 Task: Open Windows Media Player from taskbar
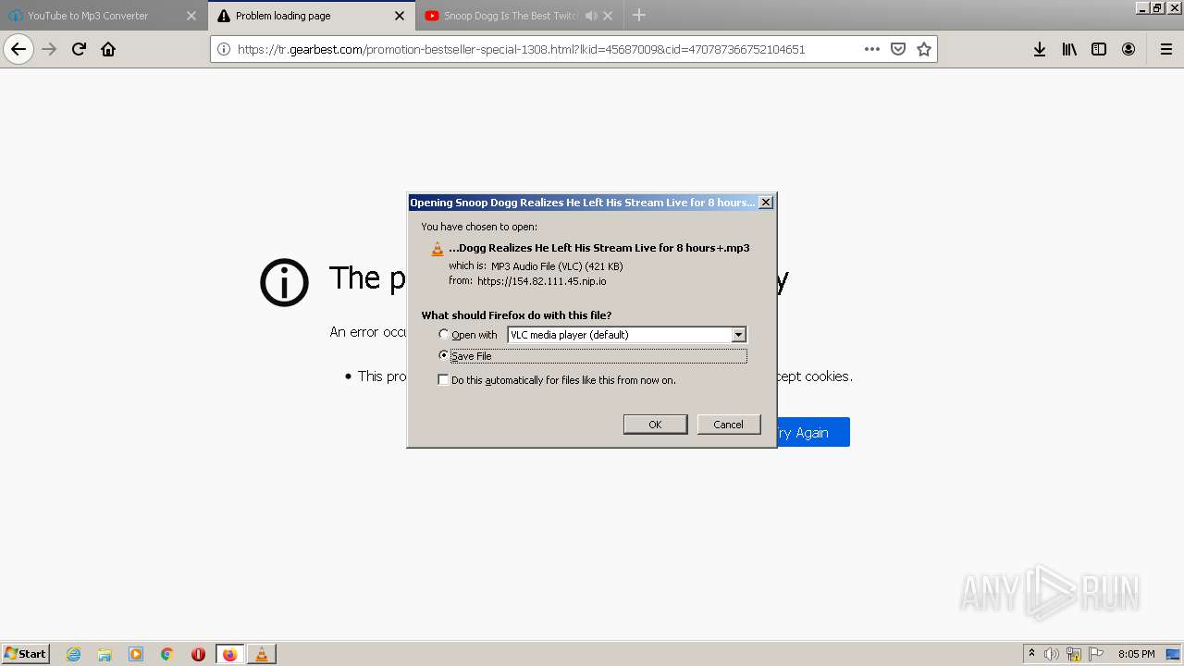click(x=136, y=654)
